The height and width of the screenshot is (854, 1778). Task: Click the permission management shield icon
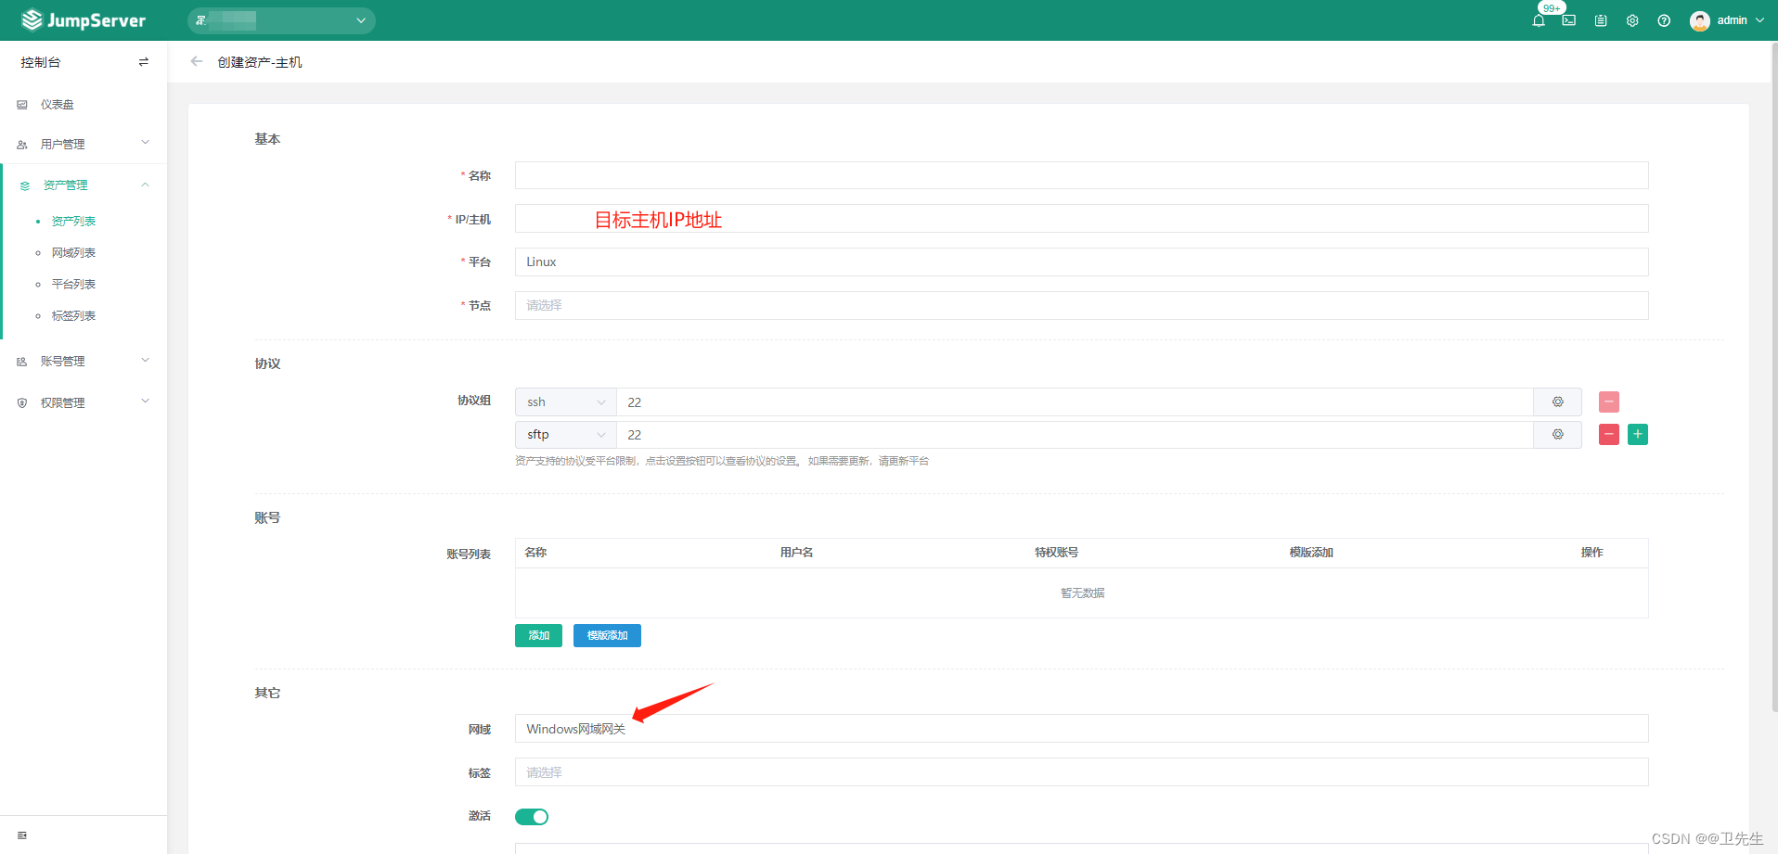[22, 402]
